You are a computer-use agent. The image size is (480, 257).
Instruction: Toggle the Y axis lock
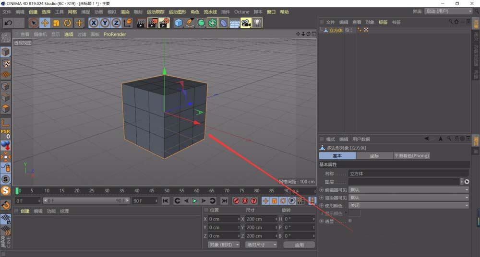[x=105, y=23]
